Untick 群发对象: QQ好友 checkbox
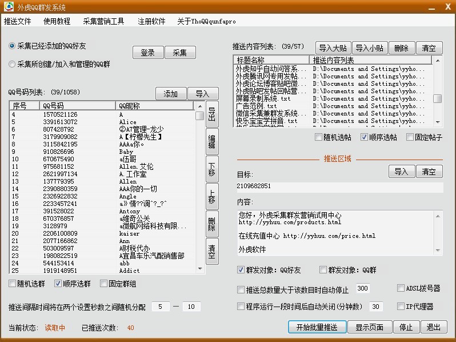This screenshot has height=342, width=456. point(241,270)
